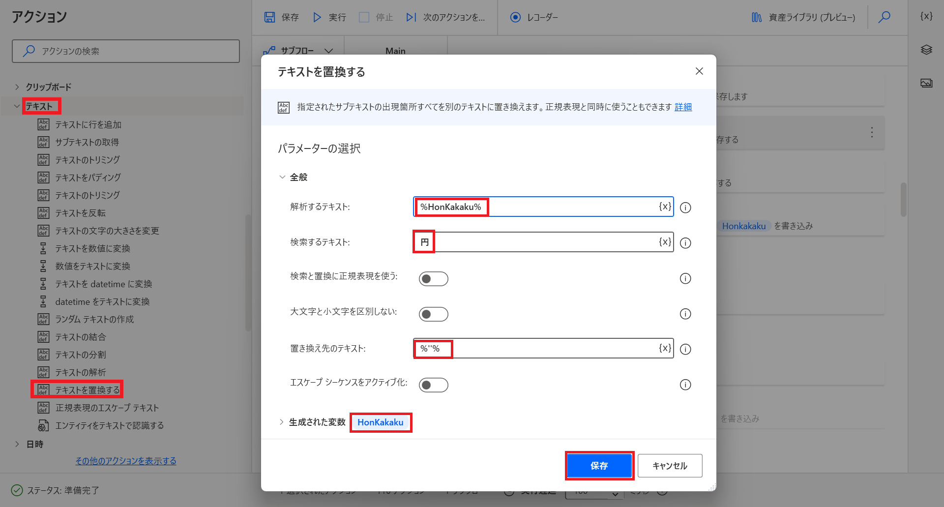Click その他のアクションを表示する link
944x507 pixels.
126,461
